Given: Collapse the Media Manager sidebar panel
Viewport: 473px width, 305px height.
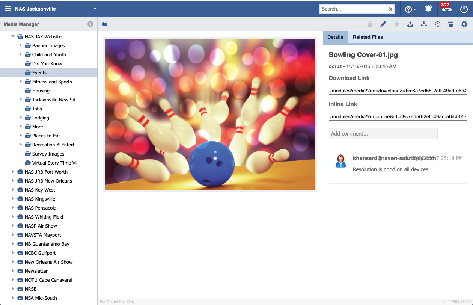Looking at the screenshot, I should (x=90, y=24).
